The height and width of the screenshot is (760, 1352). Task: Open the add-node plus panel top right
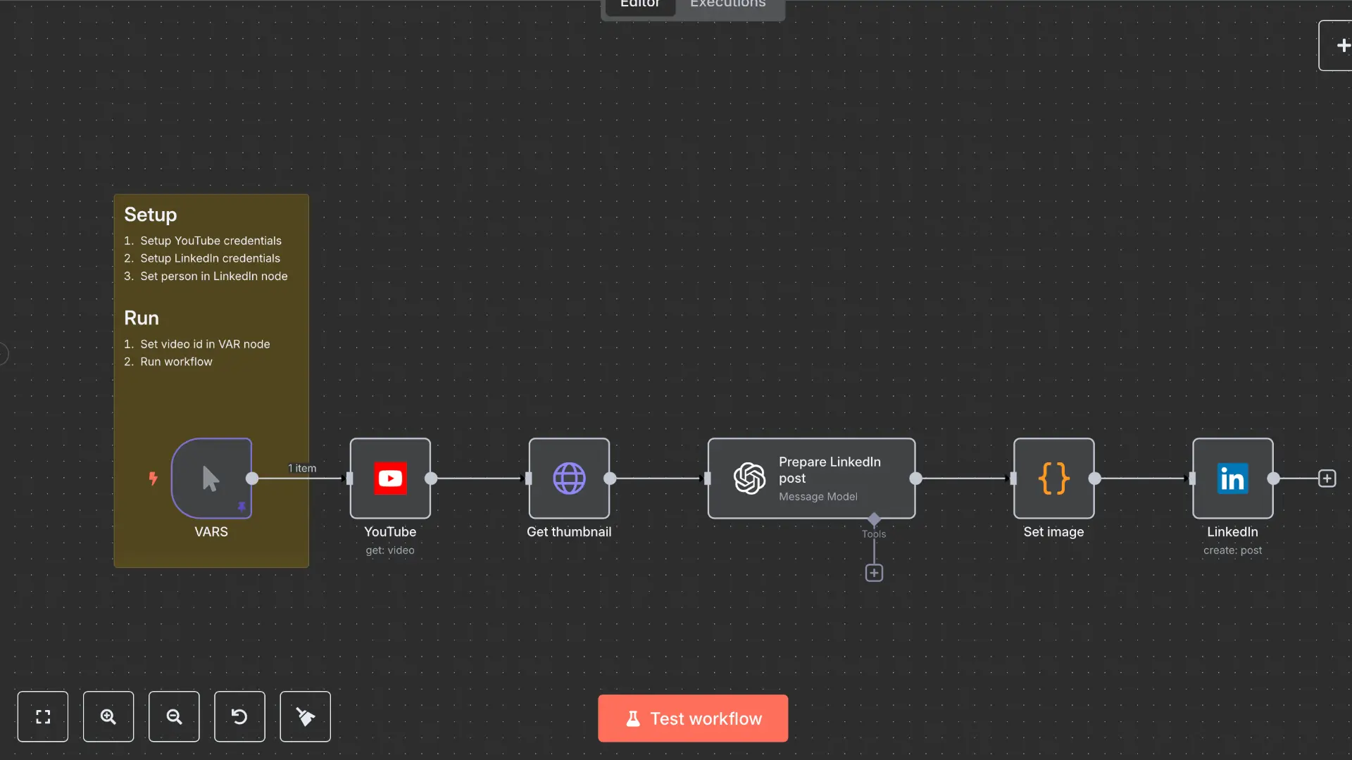[1342, 46]
